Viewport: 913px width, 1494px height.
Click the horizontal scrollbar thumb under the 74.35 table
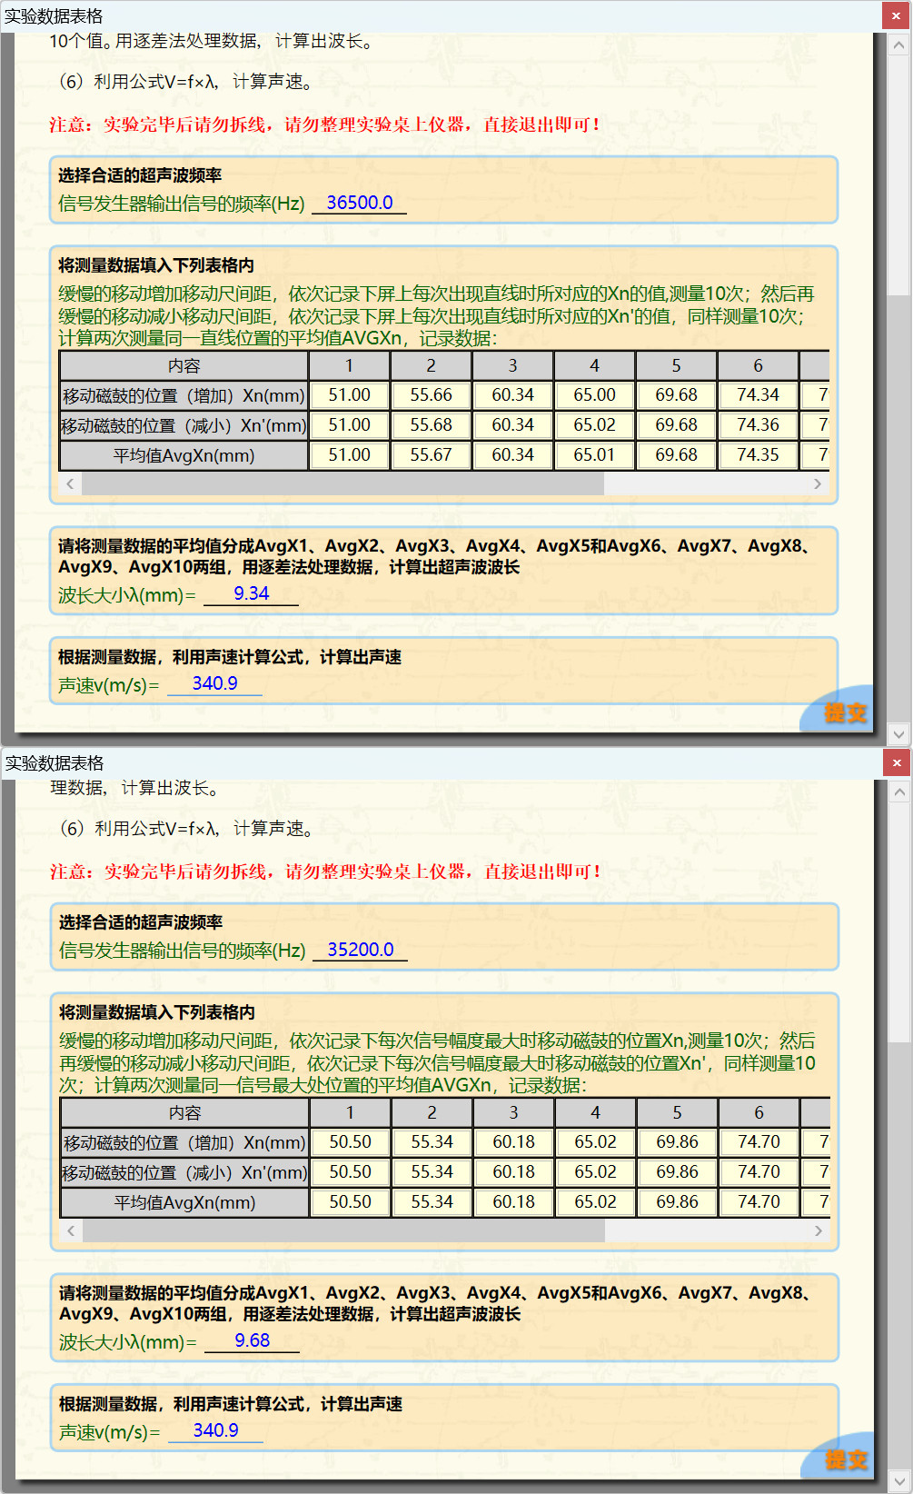342,484
